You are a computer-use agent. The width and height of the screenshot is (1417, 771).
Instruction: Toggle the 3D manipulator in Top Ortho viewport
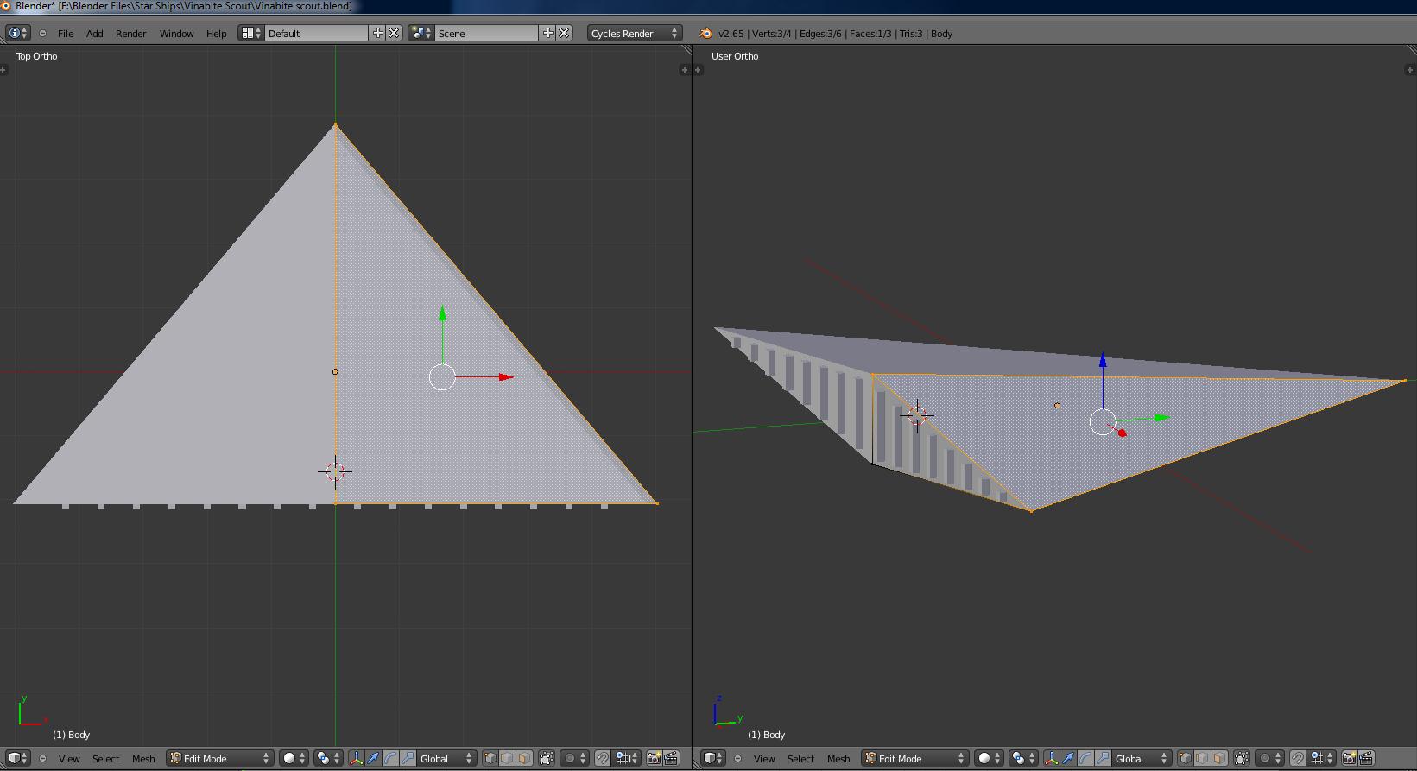(356, 758)
